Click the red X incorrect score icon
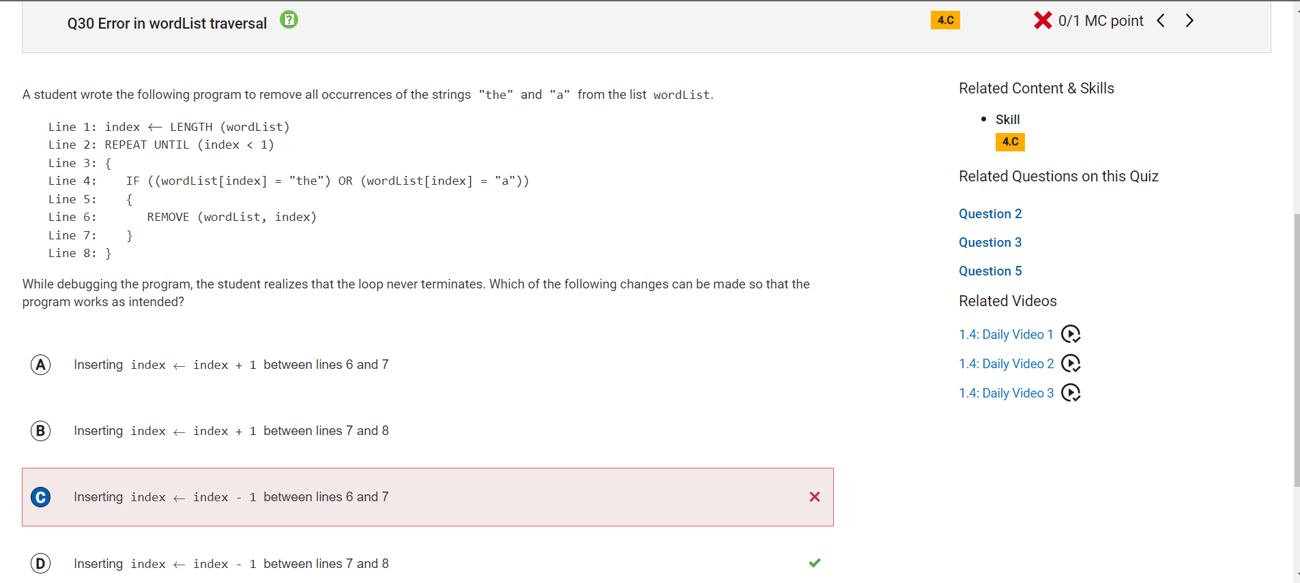Image resolution: width=1300 pixels, height=583 pixels. click(x=1043, y=20)
